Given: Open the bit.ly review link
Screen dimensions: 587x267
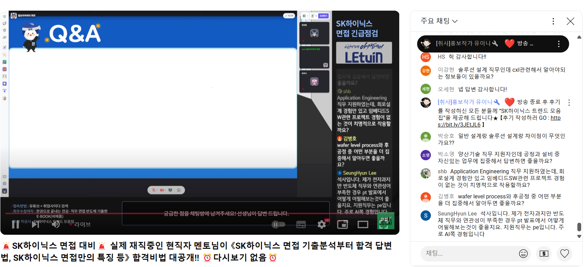Looking at the screenshot, I should point(499,121).
